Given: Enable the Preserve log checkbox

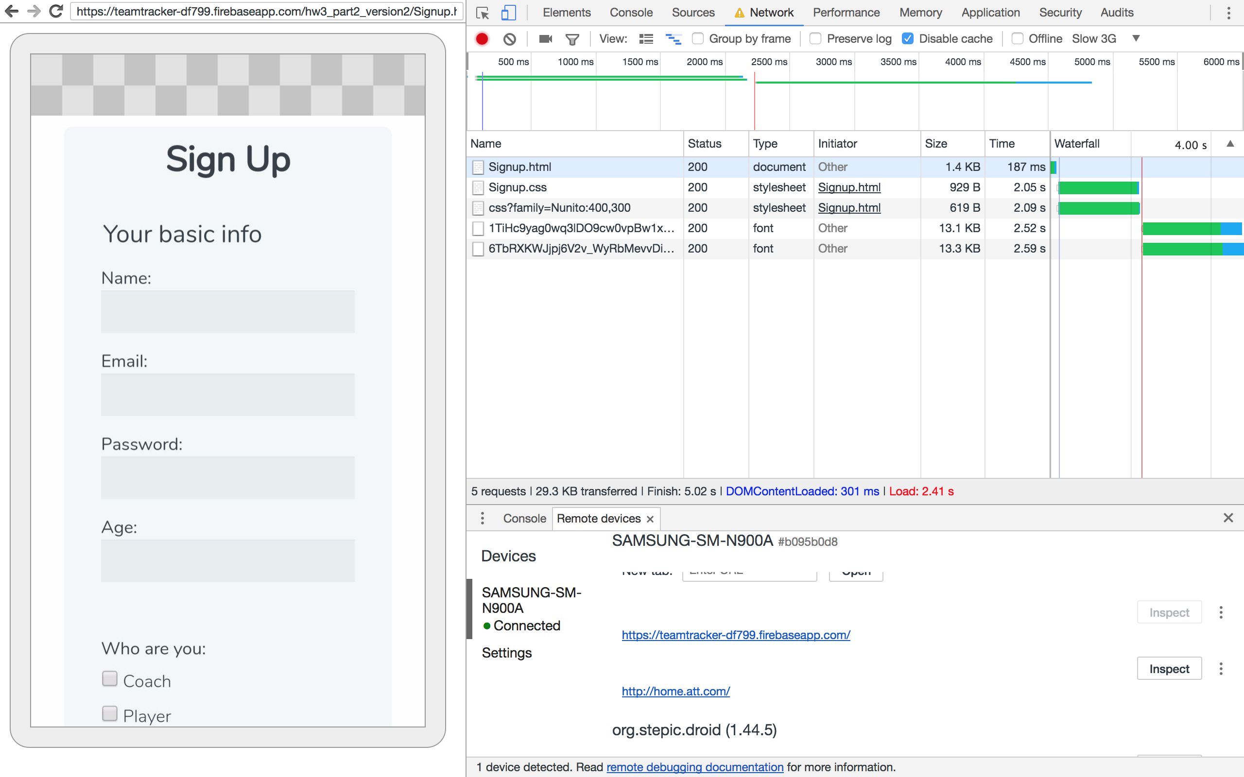Looking at the screenshot, I should (815, 38).
